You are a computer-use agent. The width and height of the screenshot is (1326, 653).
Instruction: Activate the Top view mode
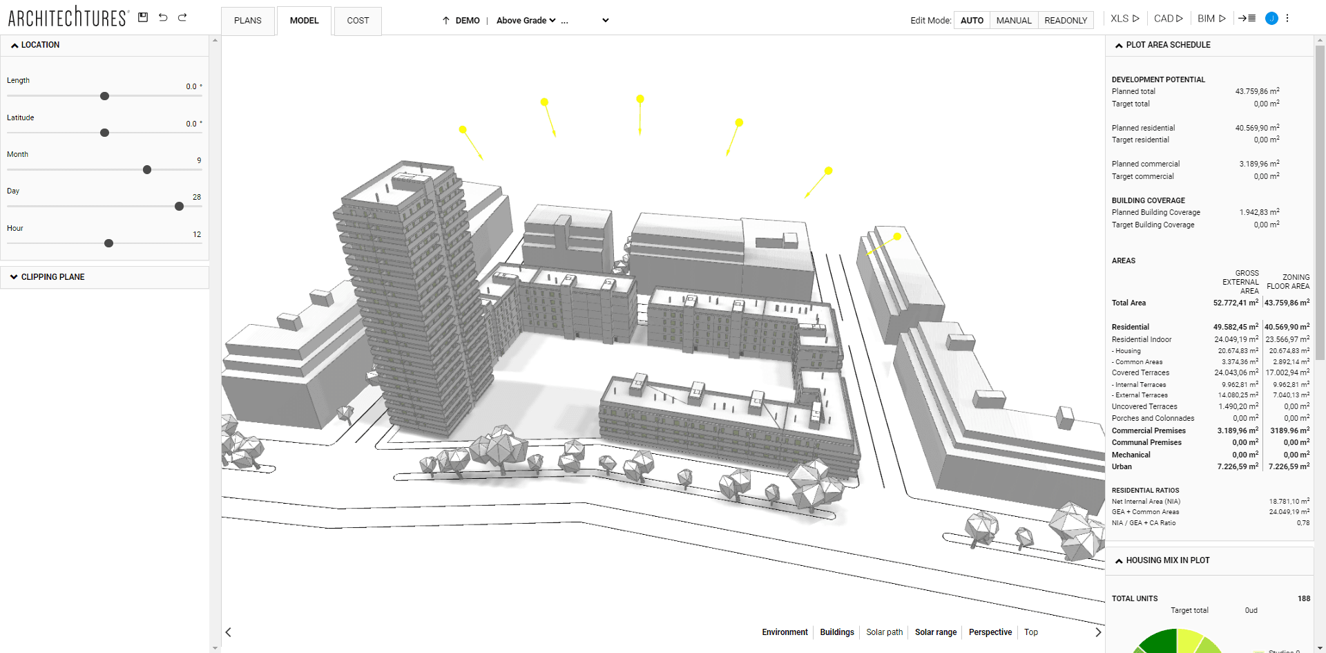click(1030, 632)
